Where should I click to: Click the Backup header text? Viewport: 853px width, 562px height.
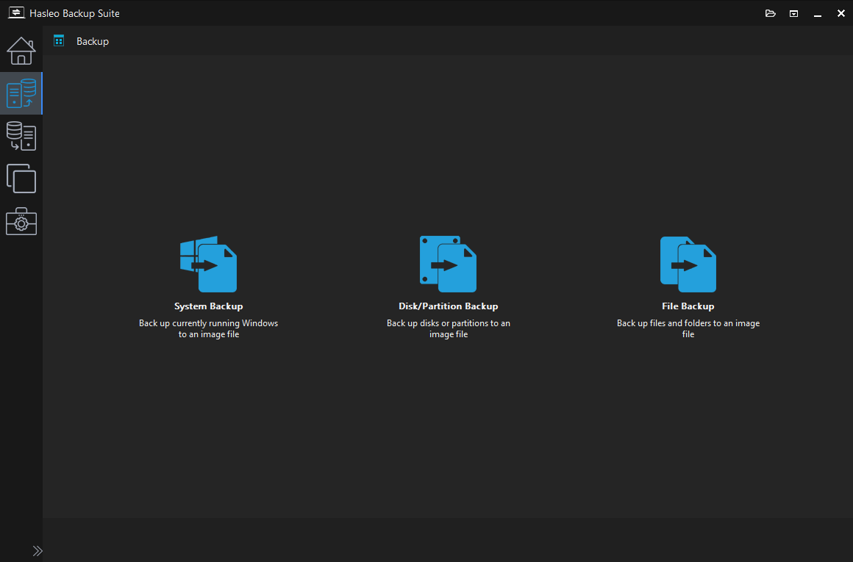(93, 41)
